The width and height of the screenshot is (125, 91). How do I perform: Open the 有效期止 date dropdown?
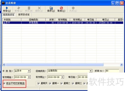62,77
